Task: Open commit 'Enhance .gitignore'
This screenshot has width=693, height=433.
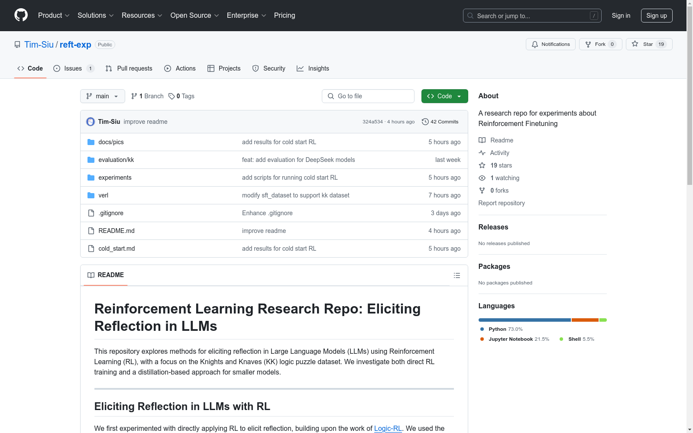Action: click(267, 213)
